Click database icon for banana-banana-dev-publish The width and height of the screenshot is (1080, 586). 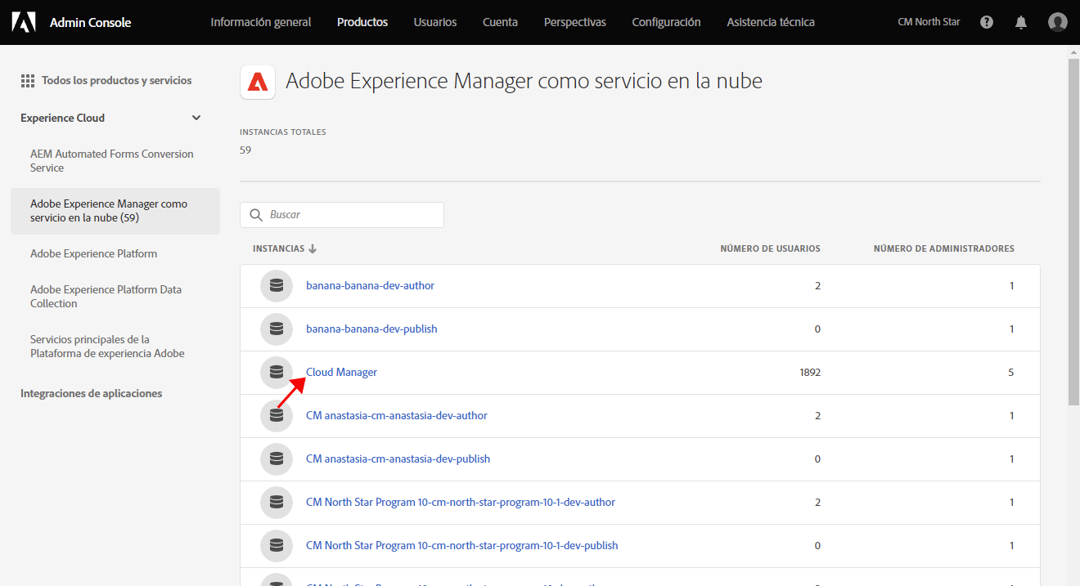click(277, 329)
